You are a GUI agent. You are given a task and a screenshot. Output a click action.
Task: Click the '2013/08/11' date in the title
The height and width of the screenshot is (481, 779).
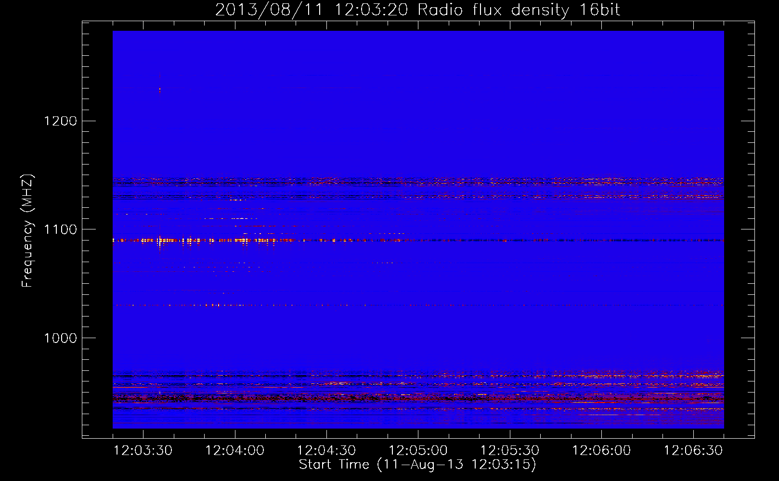click(269, 10)
